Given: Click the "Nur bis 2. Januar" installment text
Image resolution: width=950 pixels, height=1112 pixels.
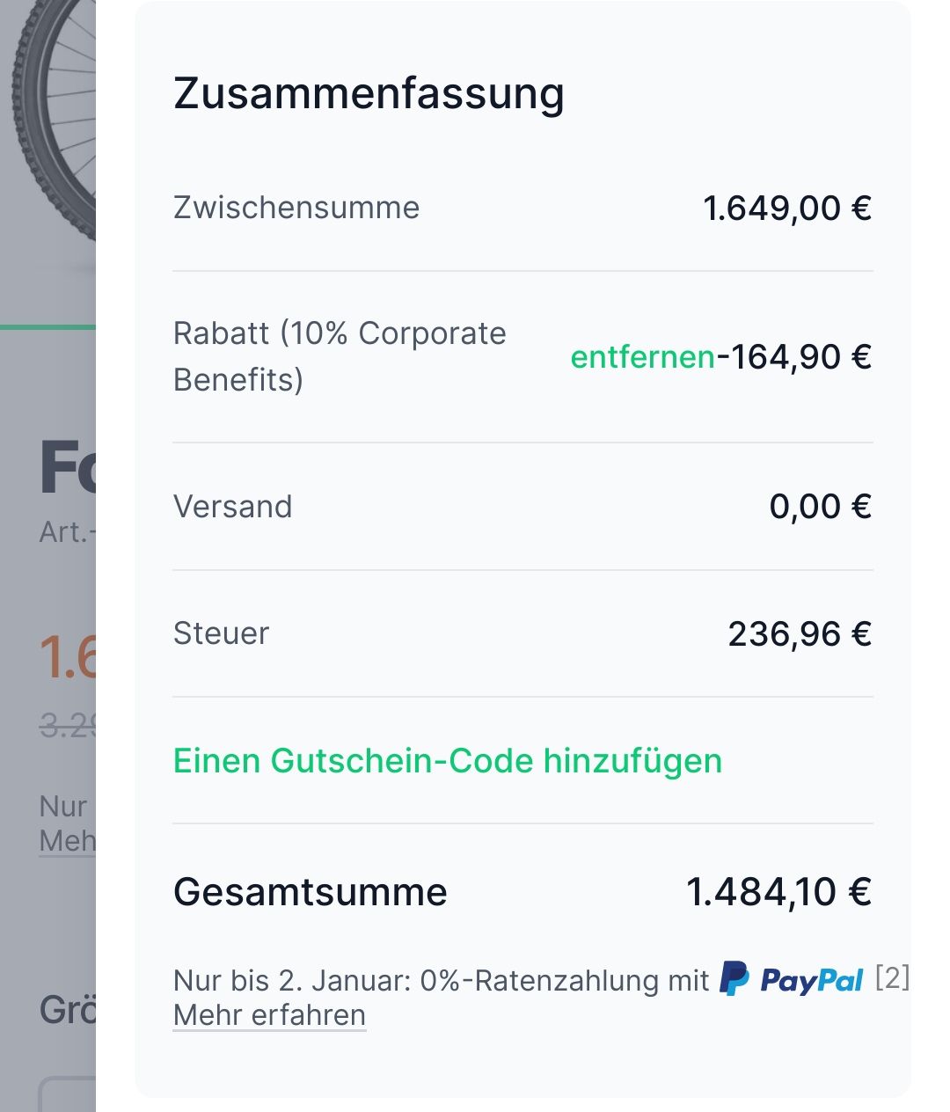Looking at the screenshot, I should tap(440, 980).
